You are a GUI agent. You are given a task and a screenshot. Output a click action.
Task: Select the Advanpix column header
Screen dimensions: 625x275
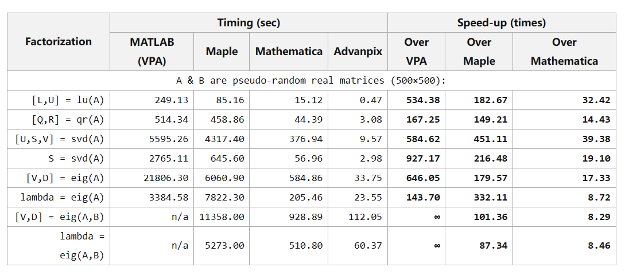358,51
